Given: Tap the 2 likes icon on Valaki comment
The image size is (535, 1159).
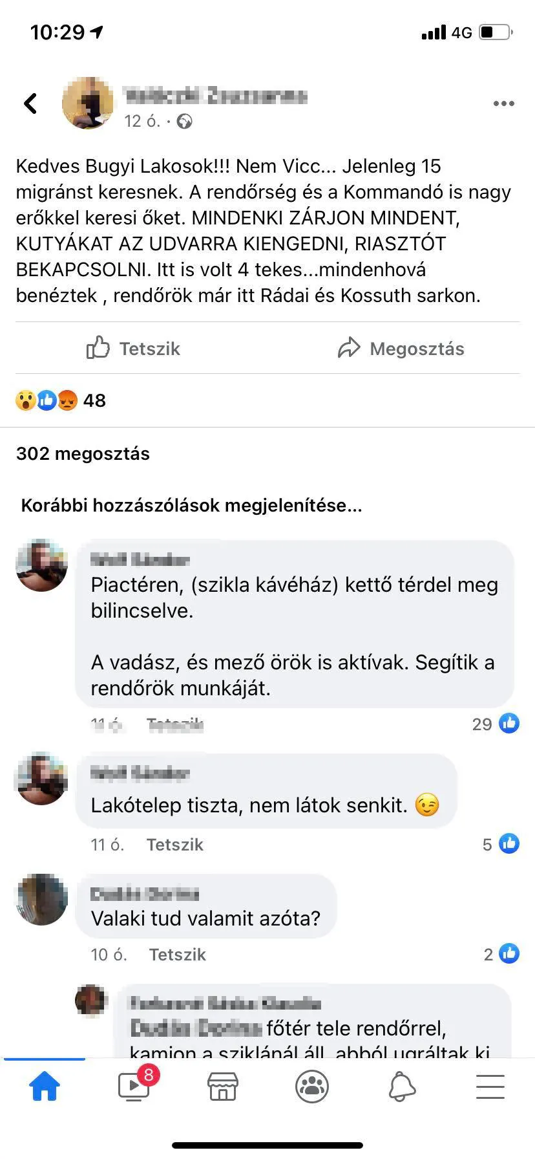Looking at the screenshot, I should point(509,953).
